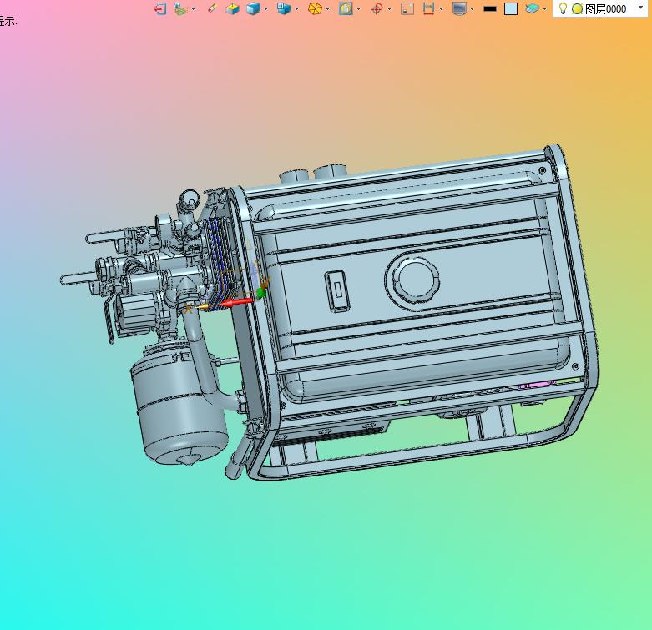Toggle the light bulb layer visibility icon
Viewport: 652px width, 630px height.
click(563, 8)
